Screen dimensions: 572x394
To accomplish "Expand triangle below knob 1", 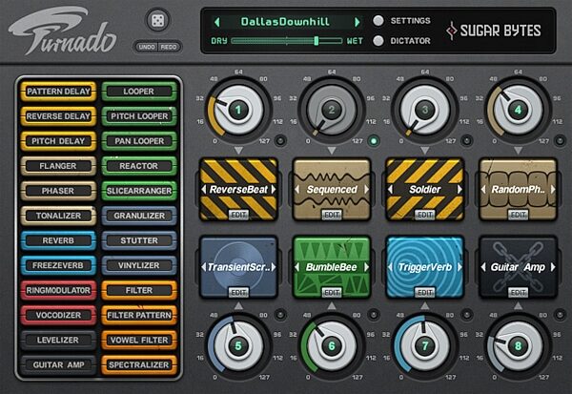I will (x=238, y=151).
